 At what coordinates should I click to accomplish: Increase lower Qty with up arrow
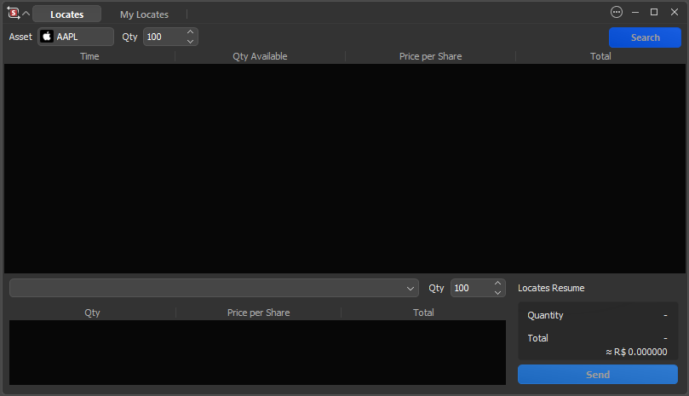[x=498, y=284]
